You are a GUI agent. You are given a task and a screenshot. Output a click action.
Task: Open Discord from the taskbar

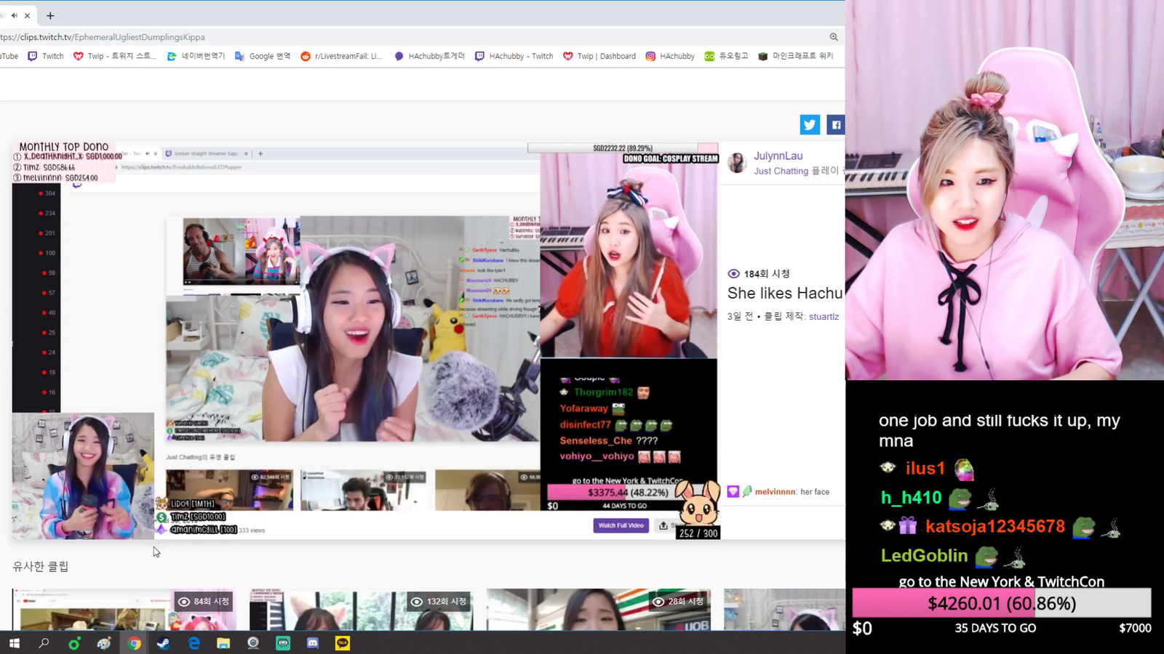click(313, 643)
